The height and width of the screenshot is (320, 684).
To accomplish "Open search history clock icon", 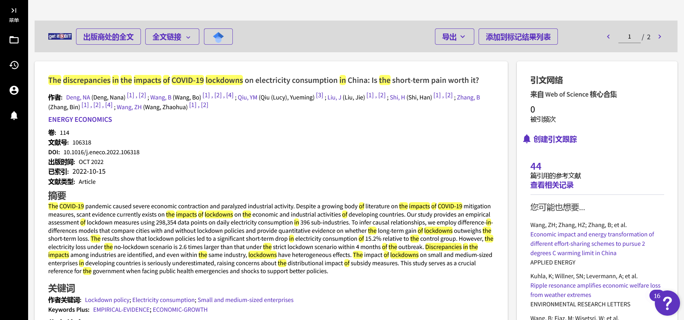I will click(14, 65).
